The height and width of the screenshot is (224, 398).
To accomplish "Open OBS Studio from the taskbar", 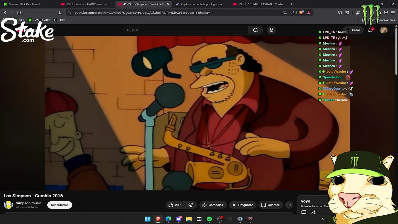I will click(220, 219).
